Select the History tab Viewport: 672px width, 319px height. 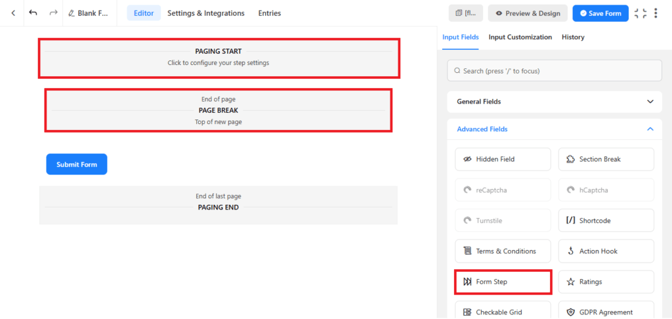click(x=573, y=37)
